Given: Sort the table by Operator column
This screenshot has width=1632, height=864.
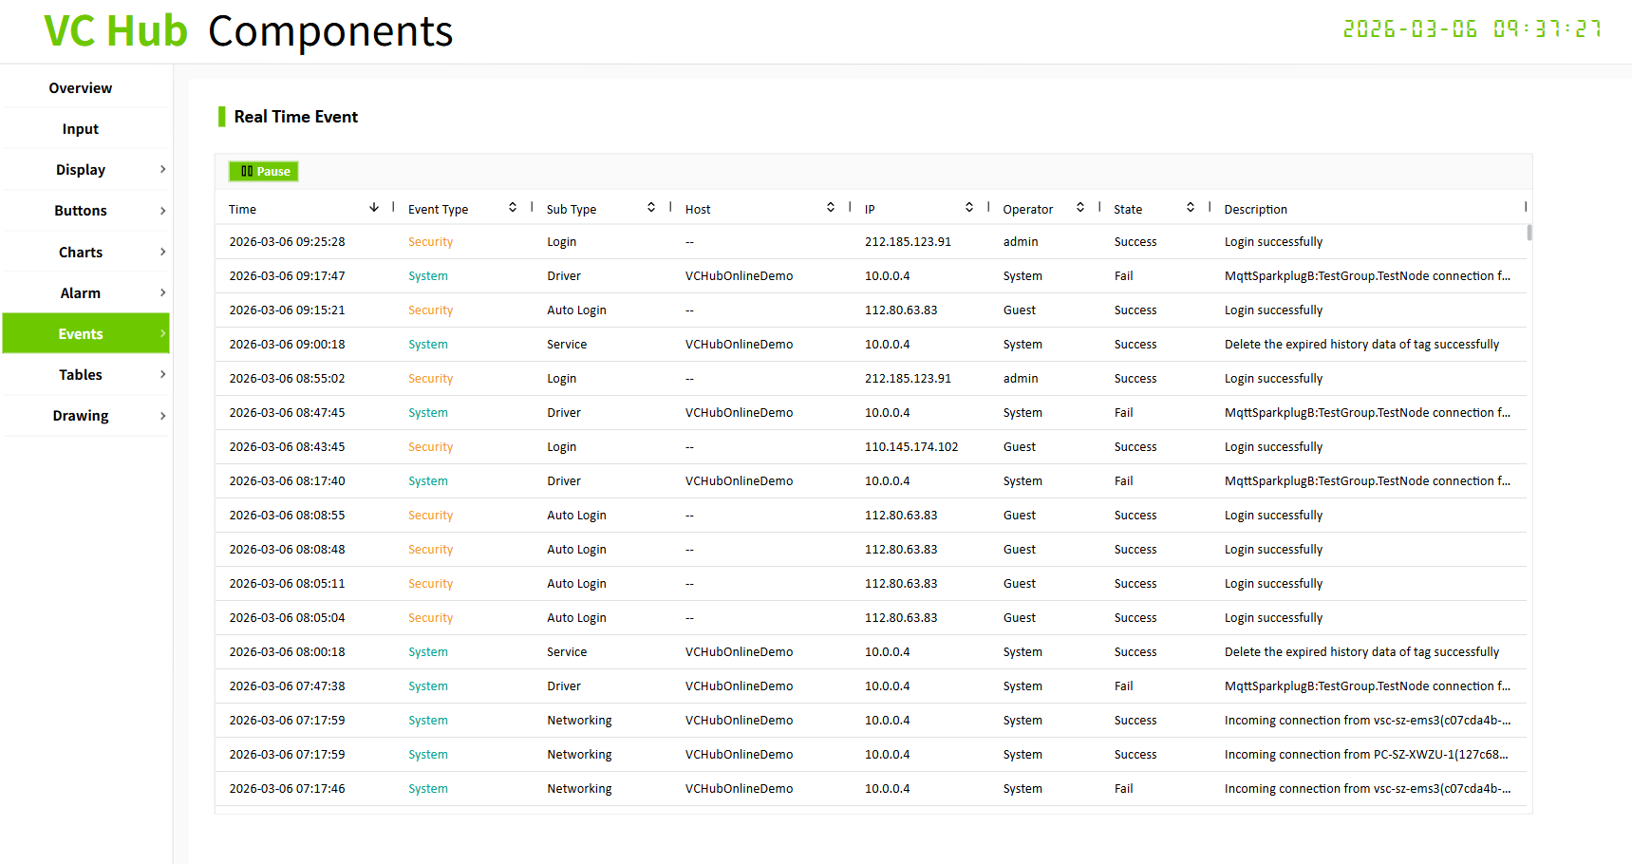Looking at the screenshot, I should [1080, 208].
